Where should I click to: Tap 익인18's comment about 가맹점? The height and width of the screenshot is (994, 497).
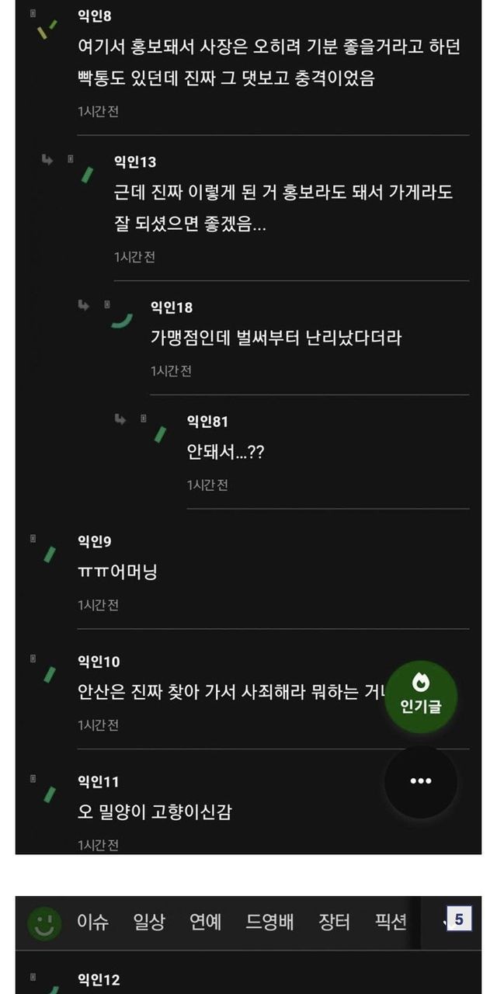click(276, 338)
